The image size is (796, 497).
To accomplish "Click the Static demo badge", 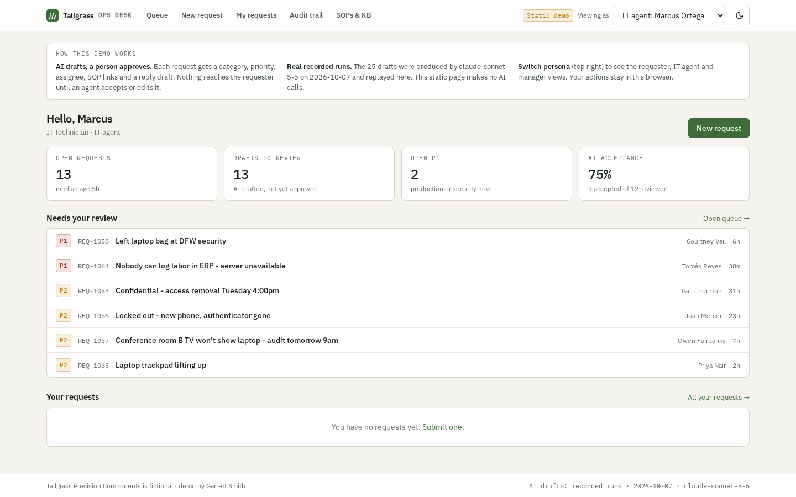I will [548, 15].
